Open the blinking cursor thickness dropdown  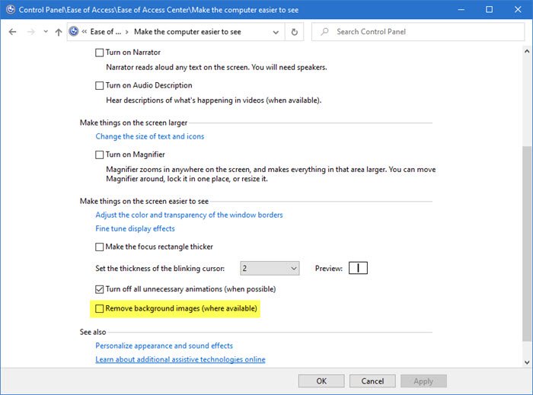(x=293, y=268)
